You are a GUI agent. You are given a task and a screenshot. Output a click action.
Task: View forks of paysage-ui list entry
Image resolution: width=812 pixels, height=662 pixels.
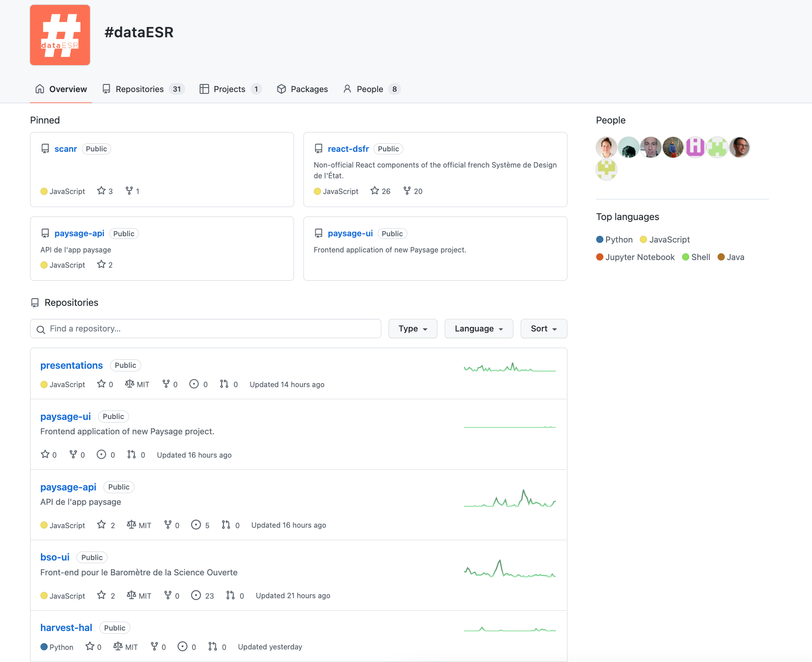click(x=77, y=455)
